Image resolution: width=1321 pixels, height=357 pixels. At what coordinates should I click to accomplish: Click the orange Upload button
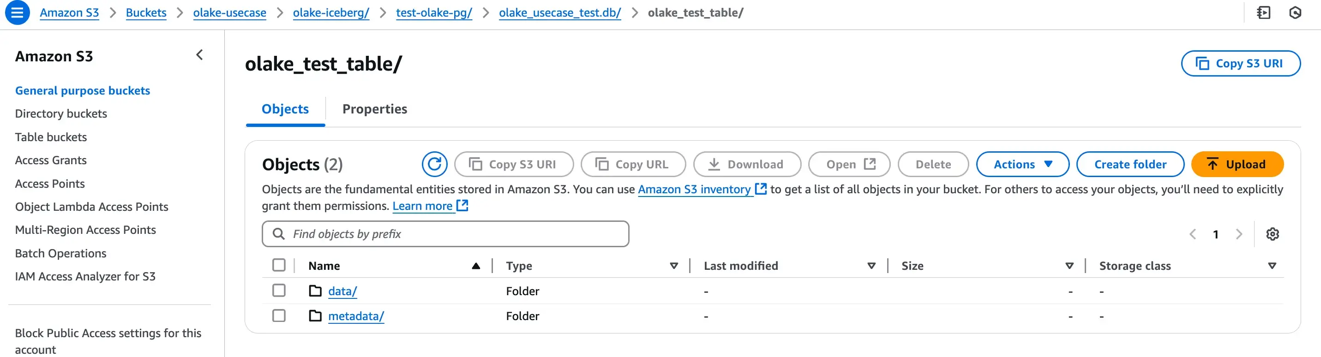coord(1237,164)
